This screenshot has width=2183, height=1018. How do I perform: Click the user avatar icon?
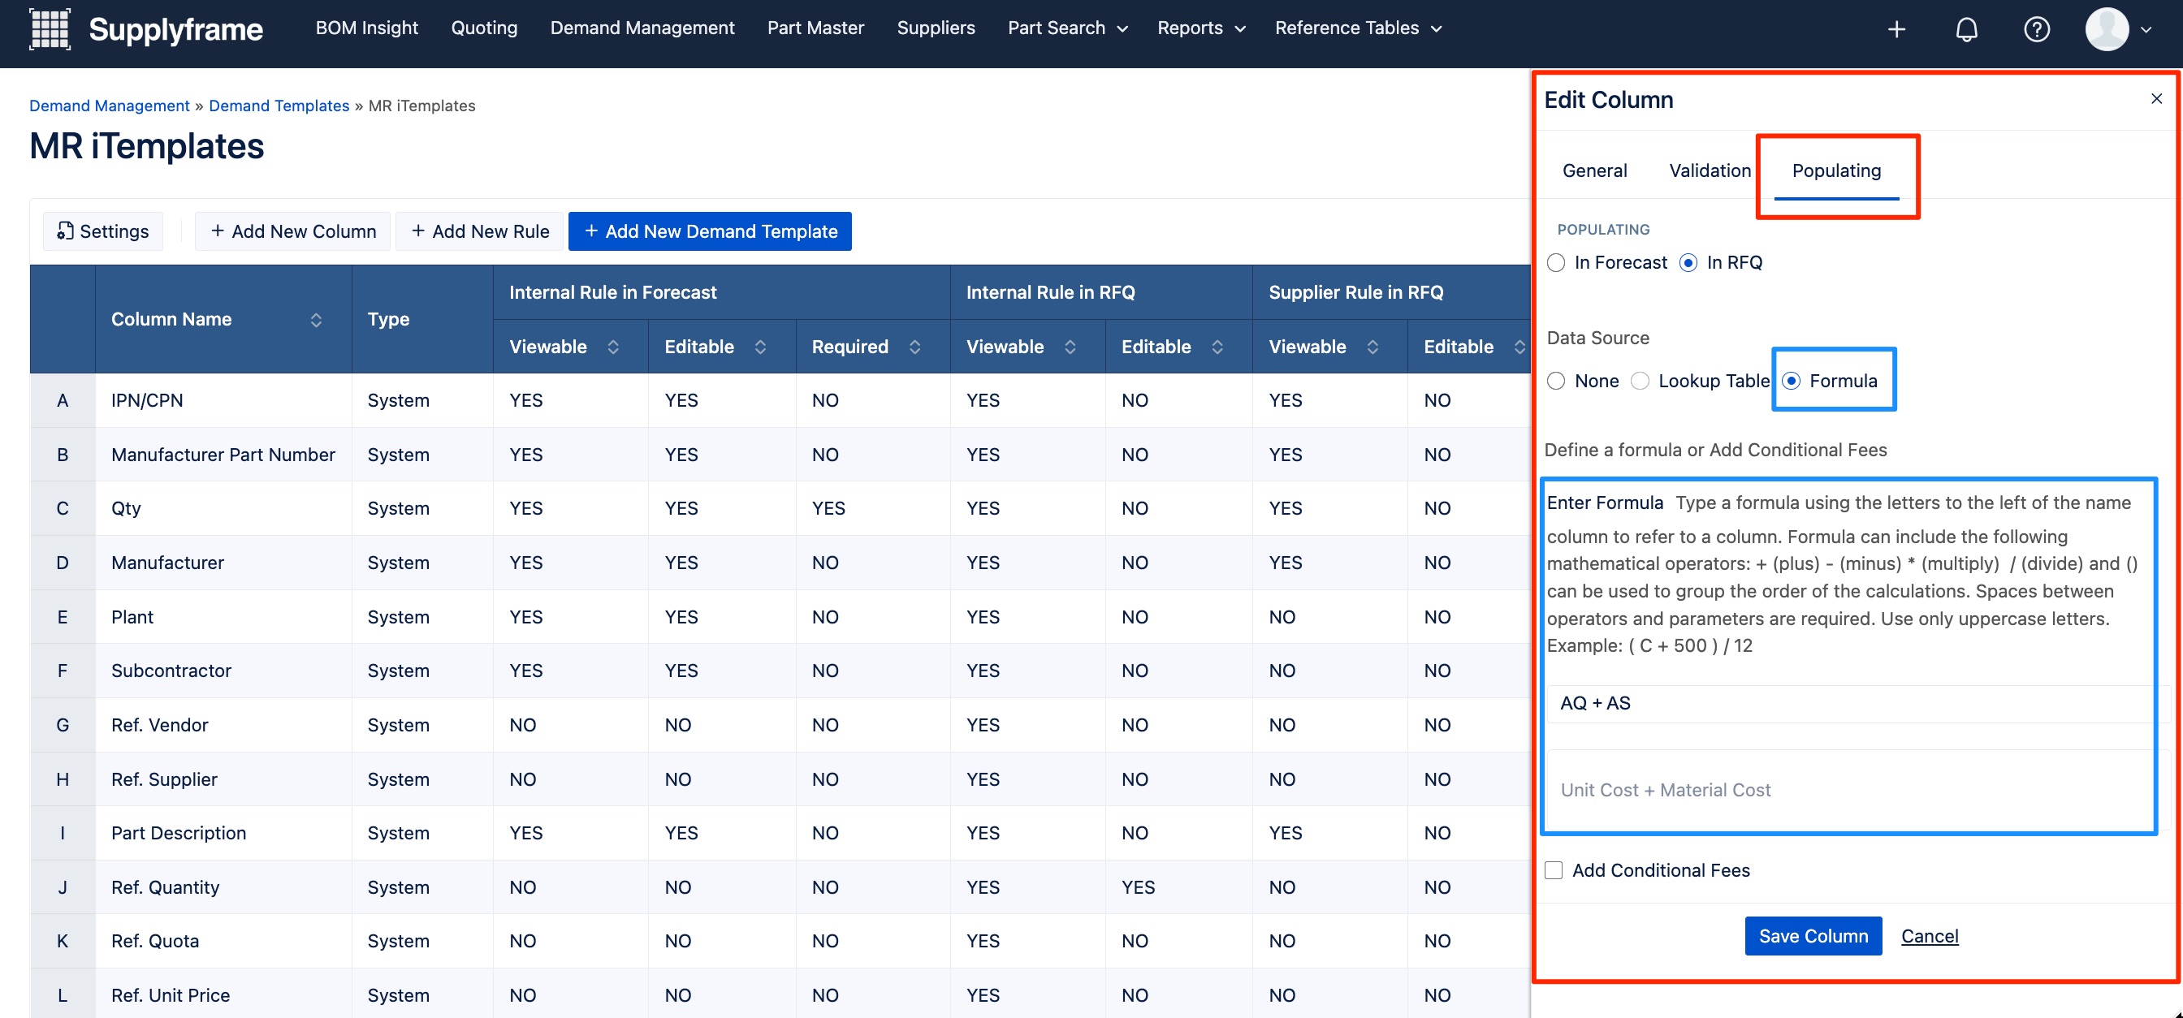[x=2107, y=28]
